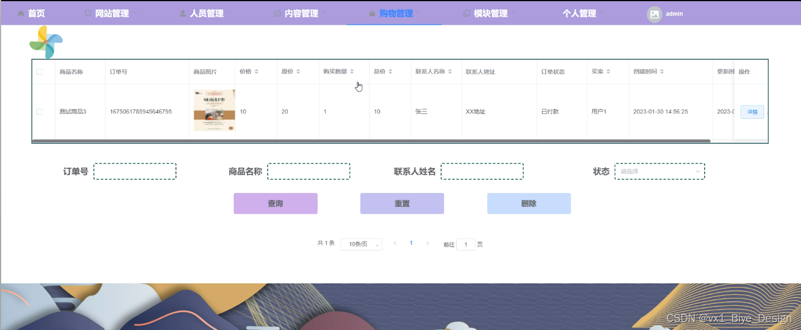Click the copy icon beside 模块管理
Image resolution: width=801 pixels, height=330 pixels.
click(467, 13)
